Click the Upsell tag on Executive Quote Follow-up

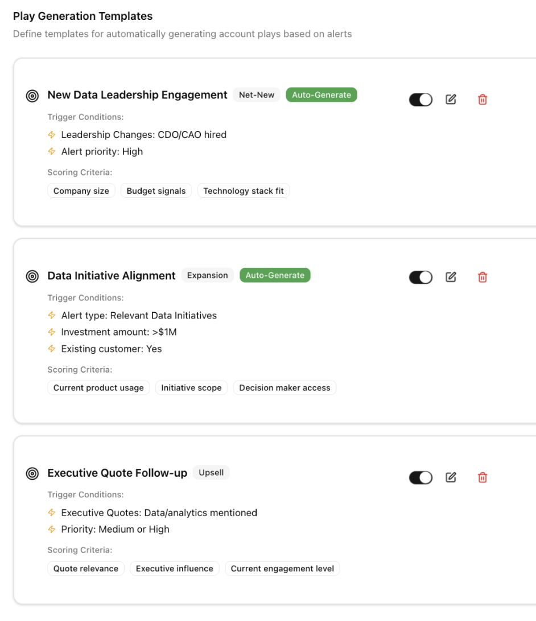point(211,472)
